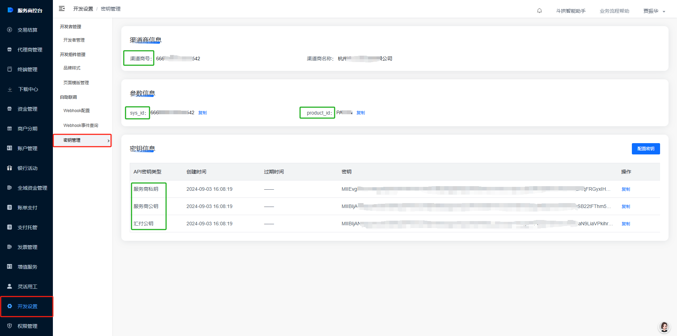Copy the 服务商私钥 key
The width and height of the screenshot is (677, 336).
click(x=626, y=189)
